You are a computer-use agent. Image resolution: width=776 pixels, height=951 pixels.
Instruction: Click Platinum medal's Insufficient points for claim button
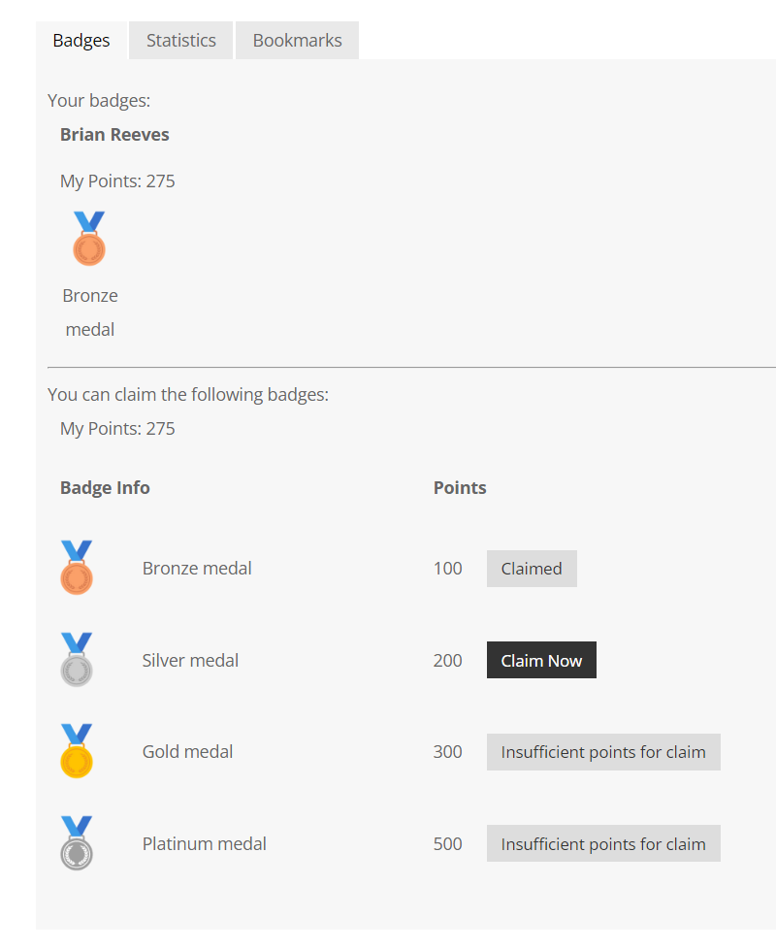(603, 843)
